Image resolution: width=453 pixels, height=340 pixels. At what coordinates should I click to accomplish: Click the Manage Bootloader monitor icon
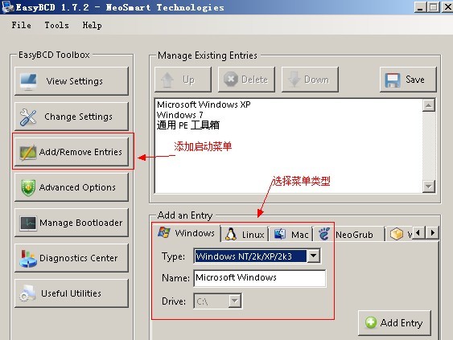(x=28, y=223)
